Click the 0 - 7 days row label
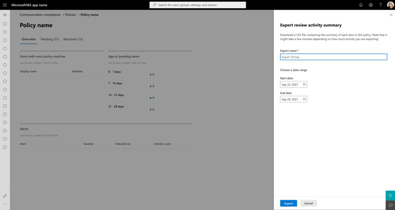The image size is (395, 210). tap(115, 72)
